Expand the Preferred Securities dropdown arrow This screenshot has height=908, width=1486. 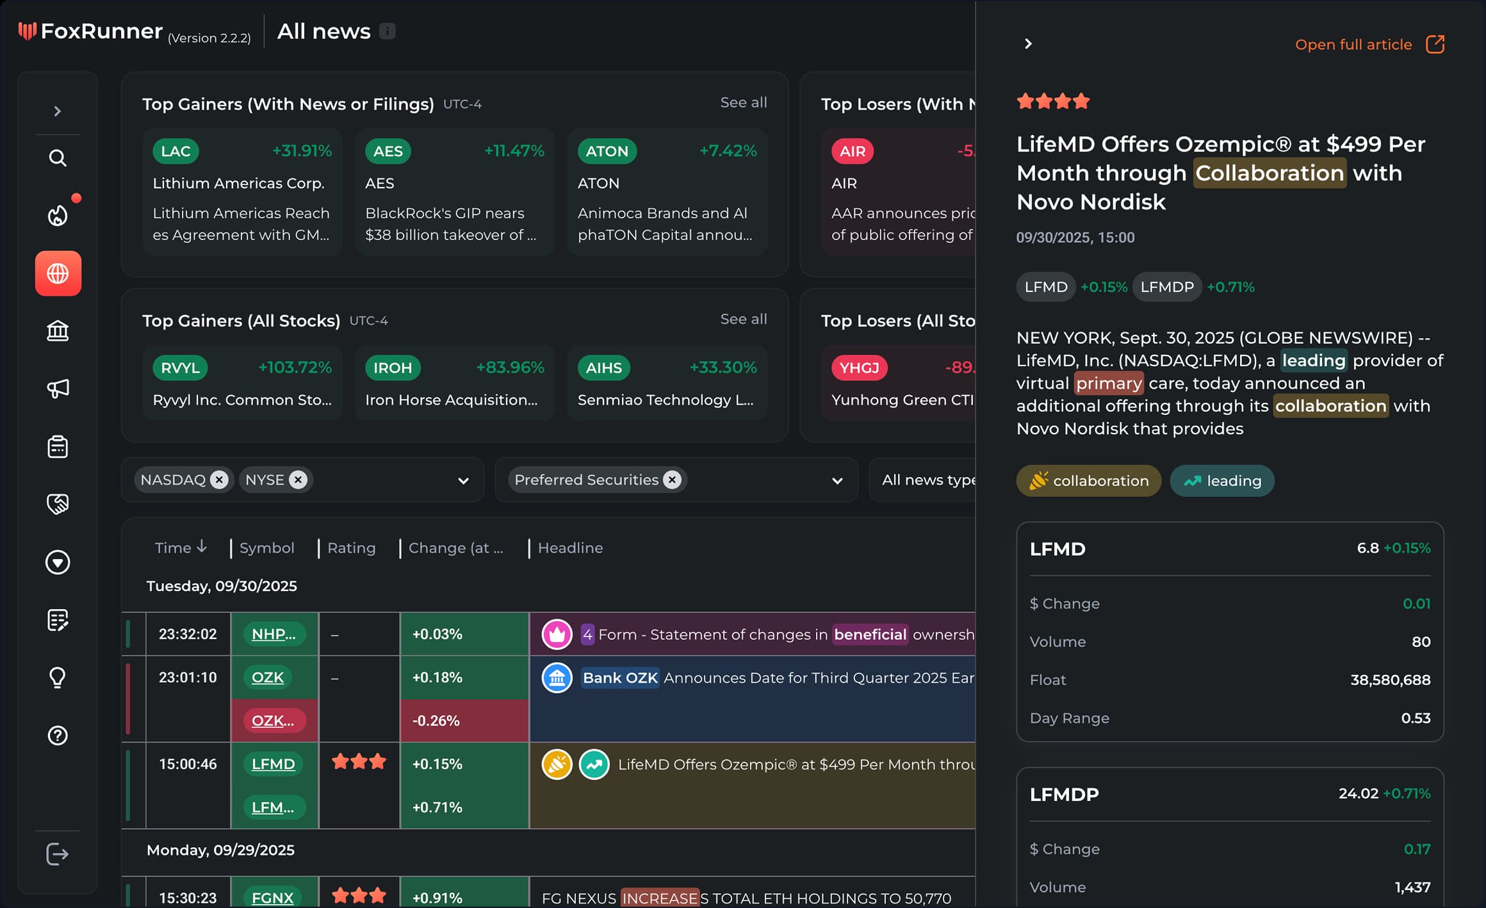point(837,480)
